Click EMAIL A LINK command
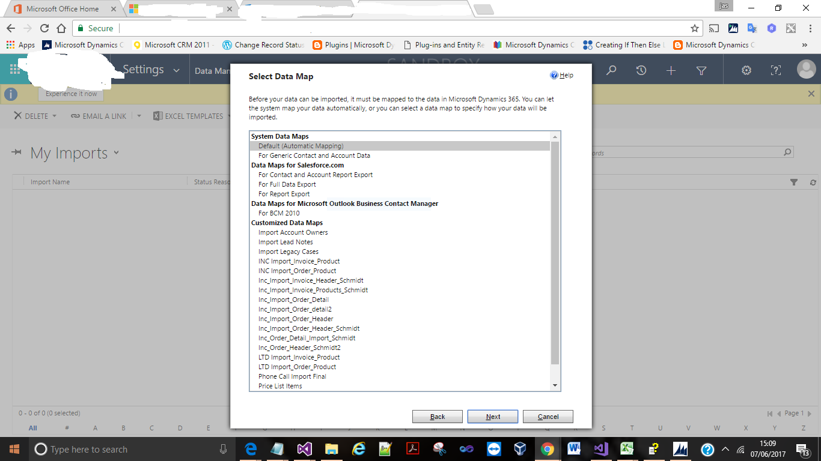The image size is (821, 461). pos(99,116)
